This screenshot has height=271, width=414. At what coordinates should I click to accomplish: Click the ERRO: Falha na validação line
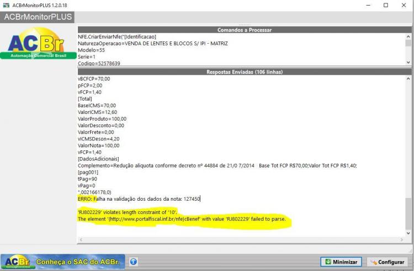[139, 199]
